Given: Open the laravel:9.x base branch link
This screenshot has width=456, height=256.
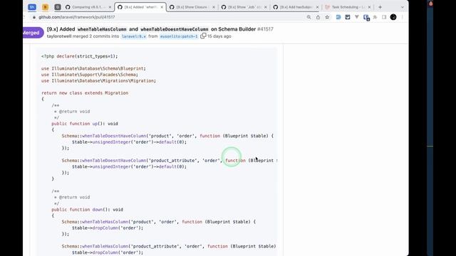Looking at the screenshot, I should (x=134, y=36).
